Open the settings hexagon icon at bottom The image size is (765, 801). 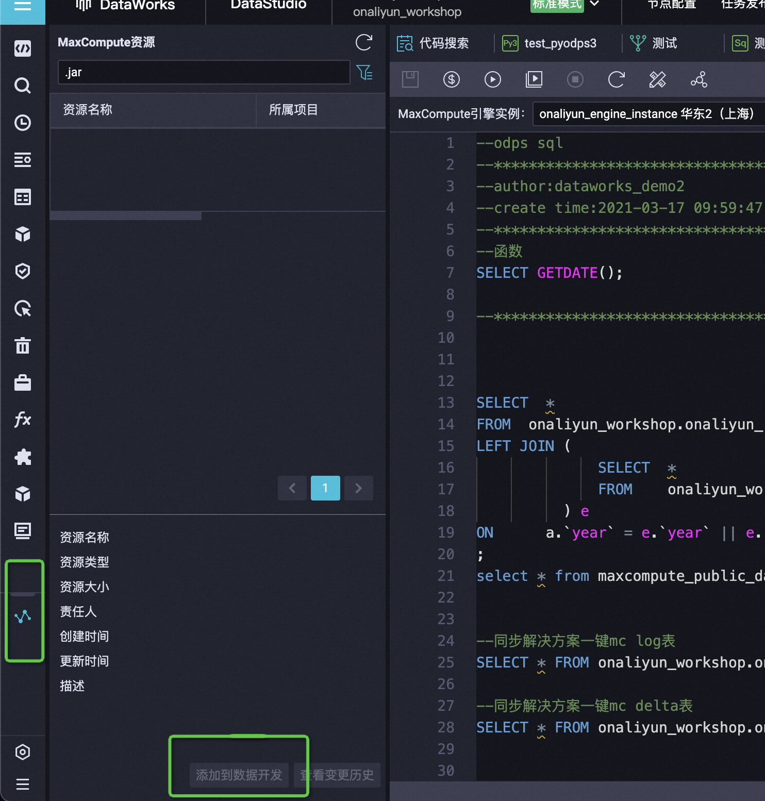23,752
